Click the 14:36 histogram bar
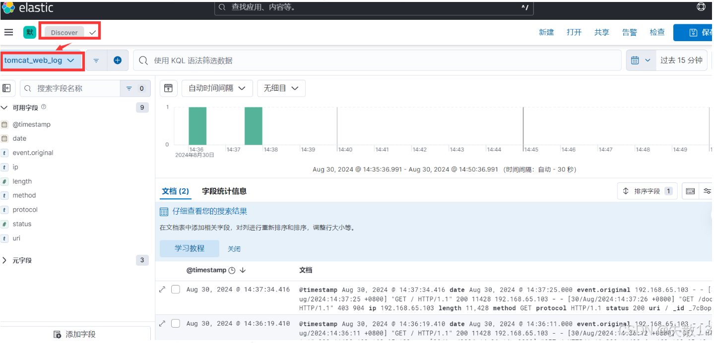714x343 pixels. [x=197, y=126]
